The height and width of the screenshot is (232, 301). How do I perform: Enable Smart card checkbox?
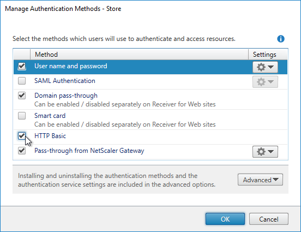pos(22,116)
